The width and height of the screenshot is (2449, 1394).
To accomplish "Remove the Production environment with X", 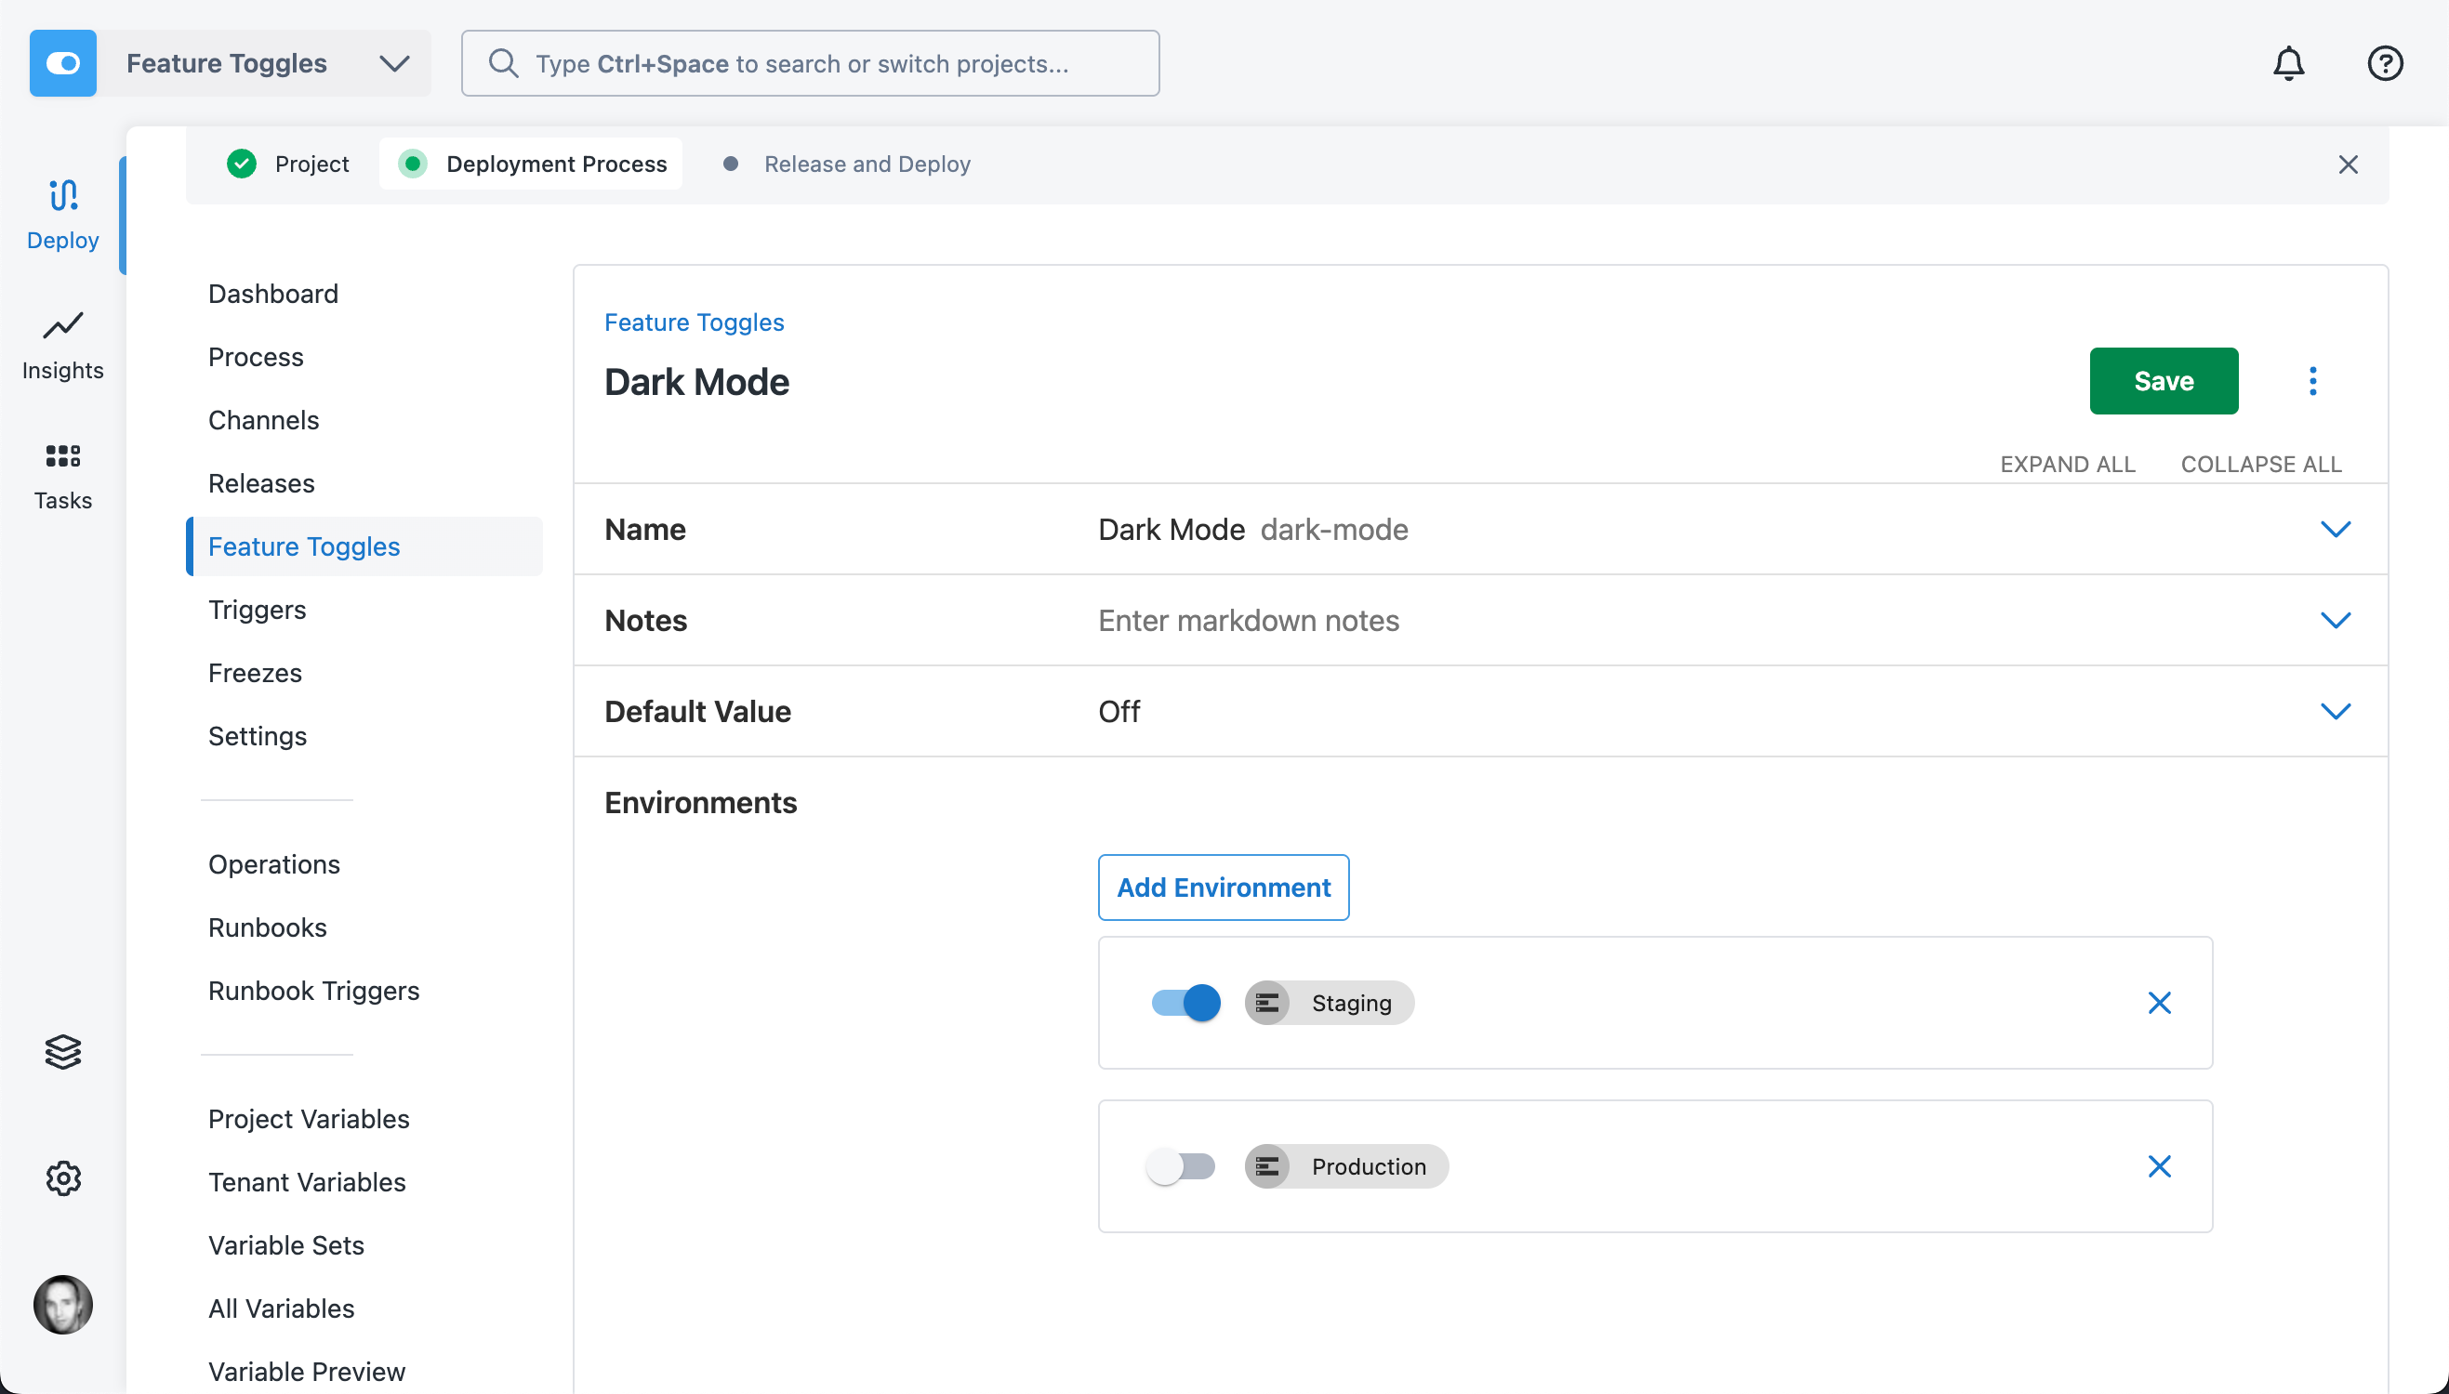I will (x=2159, y=1166).
